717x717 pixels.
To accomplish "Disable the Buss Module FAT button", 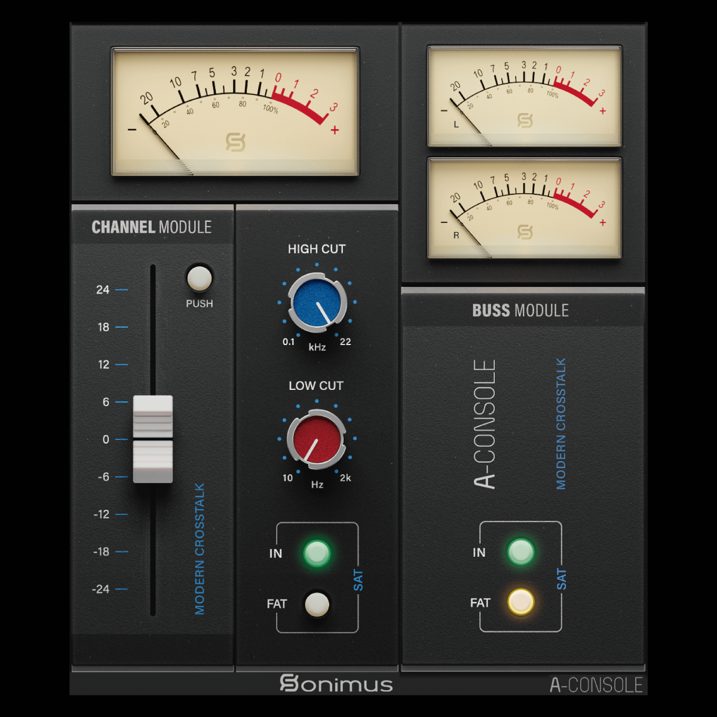I will tap(520, 602).
